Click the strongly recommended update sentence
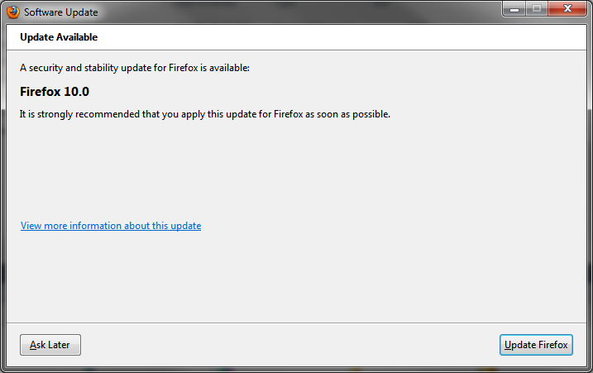The width and height of the screenshot is (593, 373). pyautogui.click(x=204, y=114)
